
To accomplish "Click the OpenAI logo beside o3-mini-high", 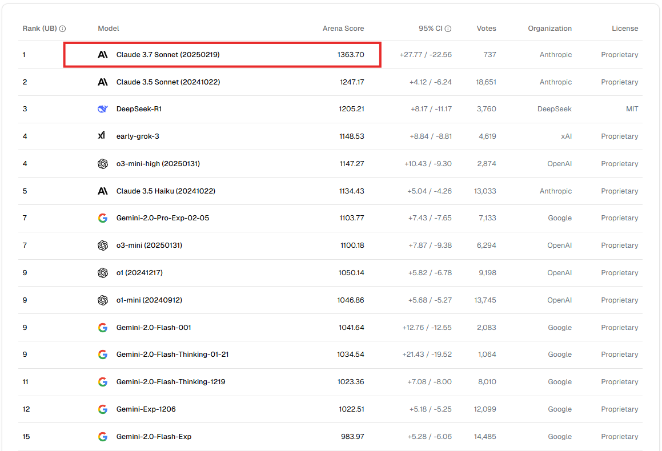I will pos(103,164).
